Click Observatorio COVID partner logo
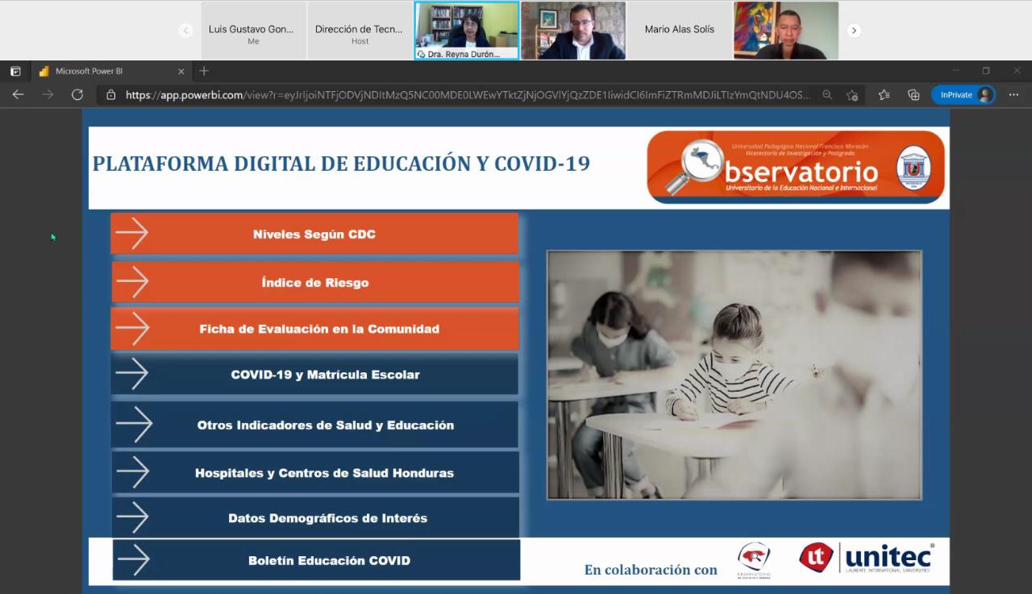The height and width of the screenshot is (594, 1032). (x=754, y=560)
